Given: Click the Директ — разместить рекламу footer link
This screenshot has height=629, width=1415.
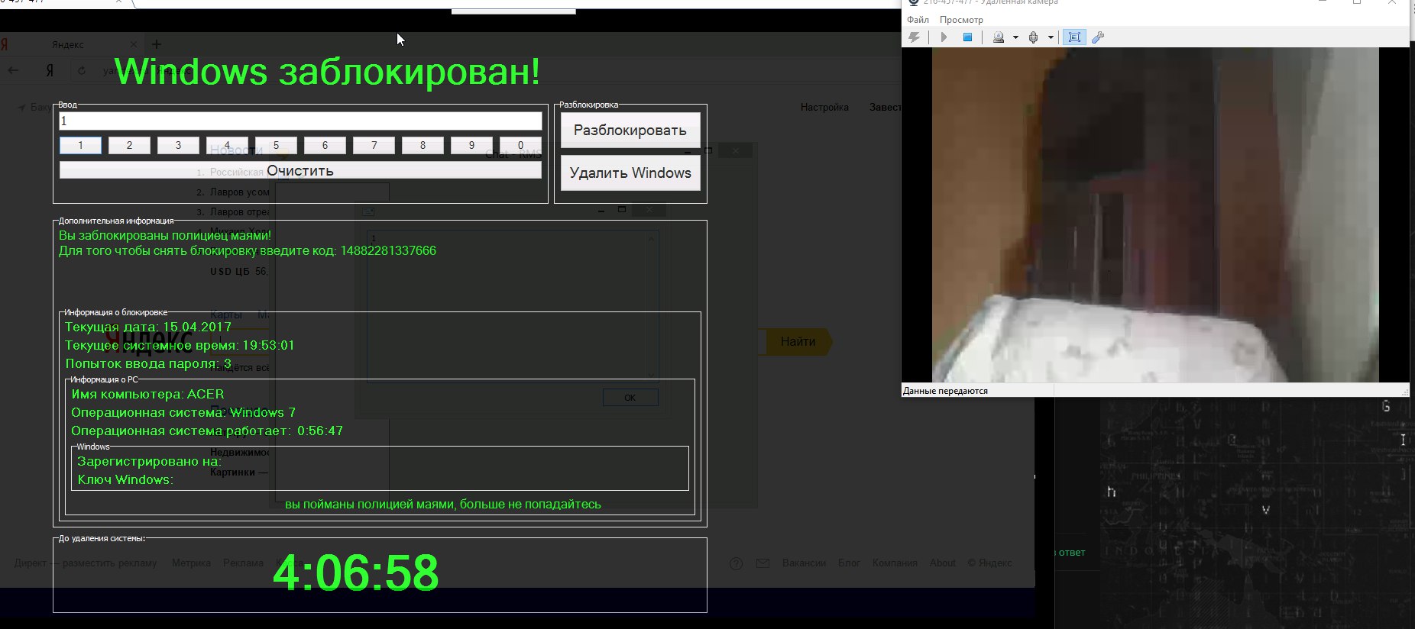Looking at the screenshot, I should (x=86, y=563).
